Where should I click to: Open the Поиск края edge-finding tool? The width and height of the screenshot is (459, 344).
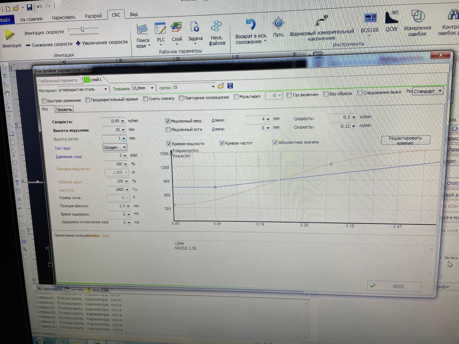click(143, 29)
